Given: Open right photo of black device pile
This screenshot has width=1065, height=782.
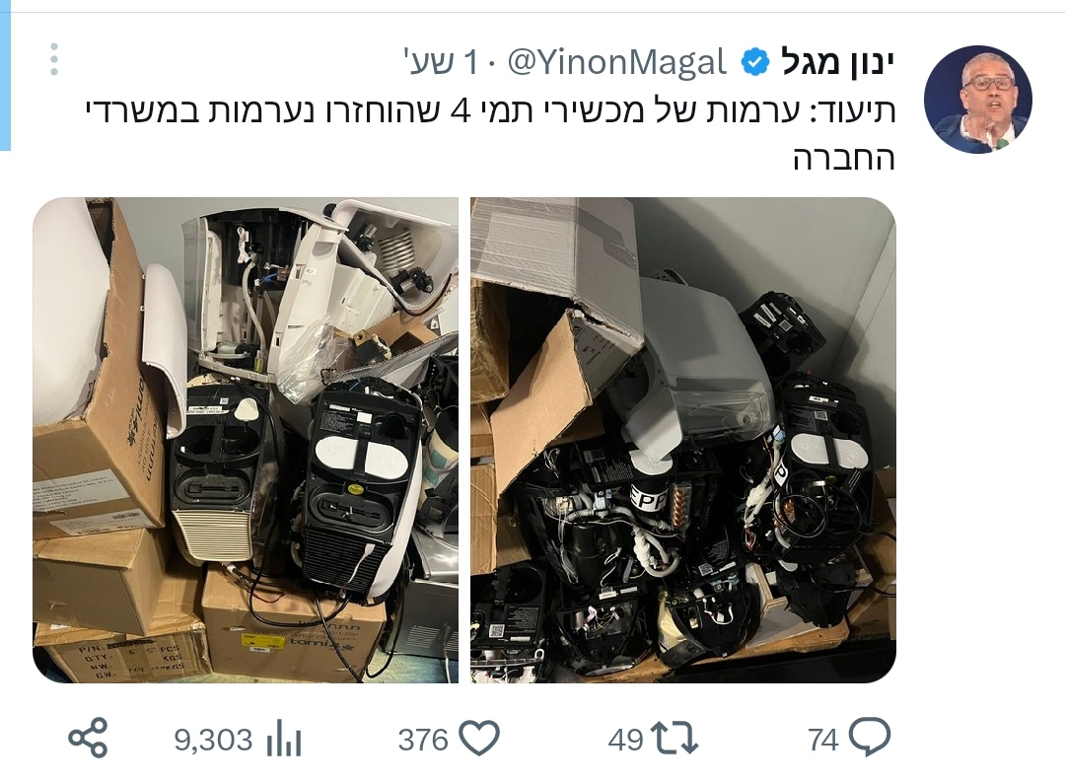Looking at the screenshot, I should [683, 440].
